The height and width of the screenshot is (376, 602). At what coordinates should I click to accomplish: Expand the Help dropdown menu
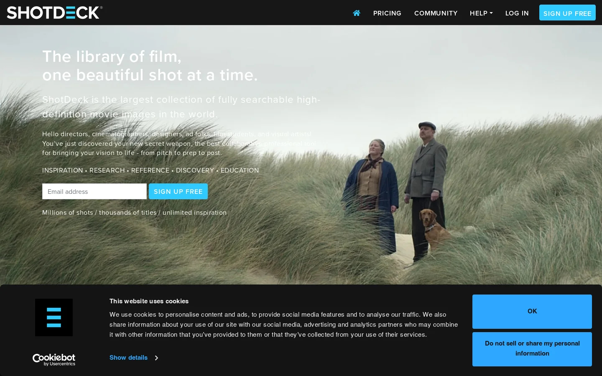coord(481,13)
